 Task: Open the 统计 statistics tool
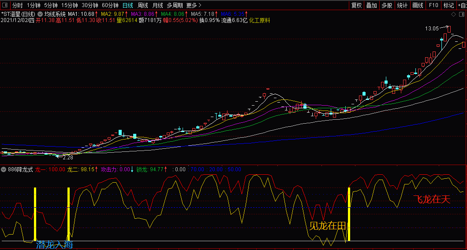click(x=402, y=5)
